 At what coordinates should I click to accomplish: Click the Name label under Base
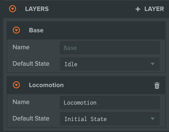click(x=21, y=47)
